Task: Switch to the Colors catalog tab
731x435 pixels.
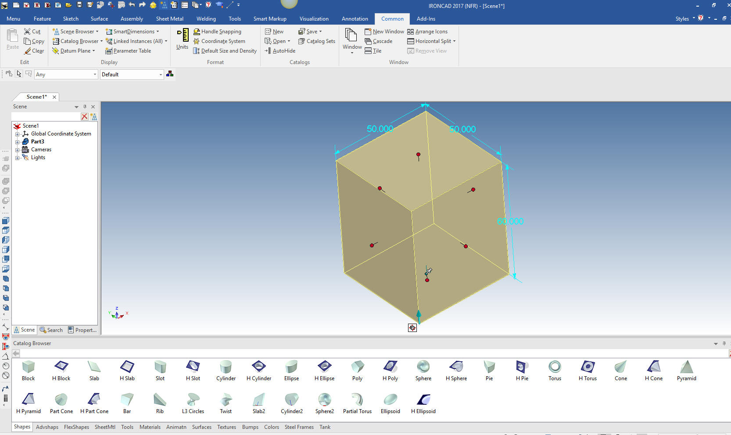Action: point(271,427)
